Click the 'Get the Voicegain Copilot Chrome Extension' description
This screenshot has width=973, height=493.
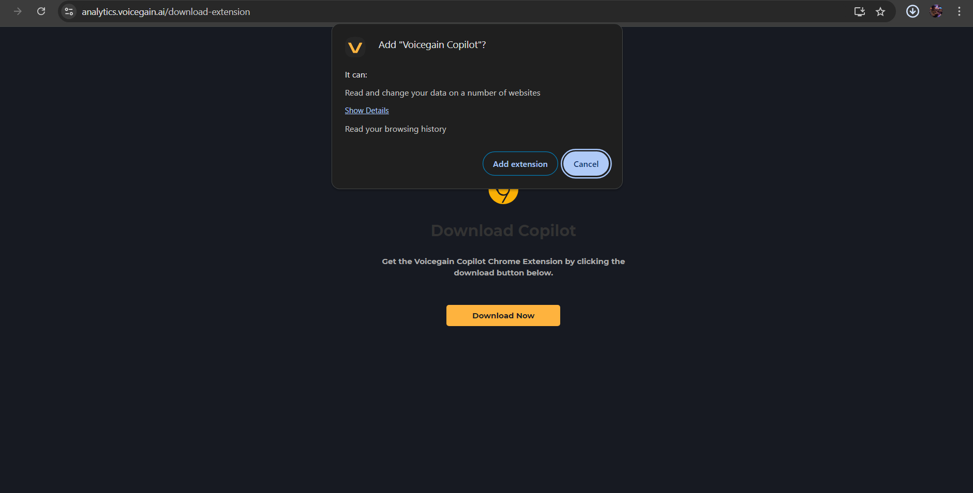[x=503, y=267]
